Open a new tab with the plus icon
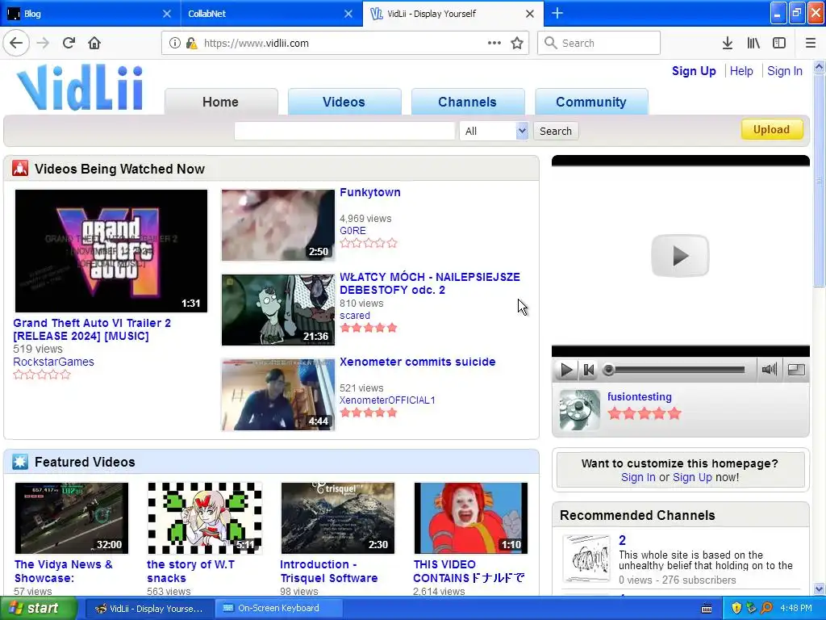Screen dimensions: 826x620 (x=557, y=13)
